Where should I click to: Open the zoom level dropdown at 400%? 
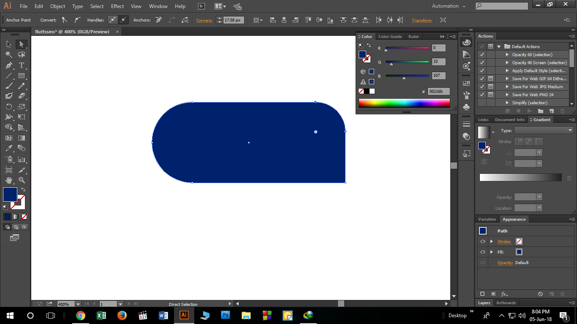(78, 304)
